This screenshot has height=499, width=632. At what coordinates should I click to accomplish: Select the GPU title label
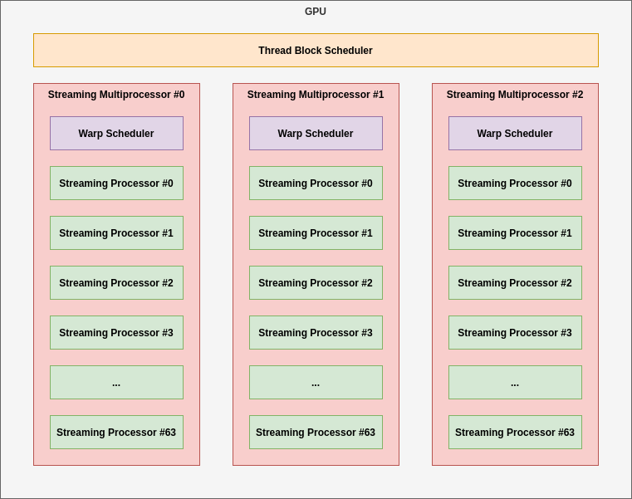tap(316, 12)
